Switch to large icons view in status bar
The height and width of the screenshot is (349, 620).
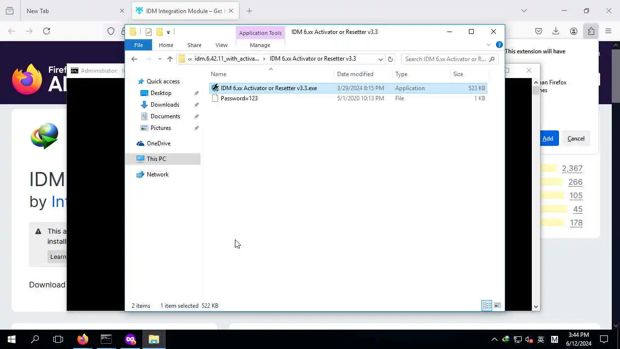coord(497,305)
